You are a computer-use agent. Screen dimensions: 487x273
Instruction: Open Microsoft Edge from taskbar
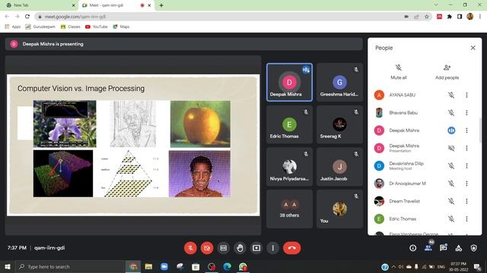(x=227, y=266)
